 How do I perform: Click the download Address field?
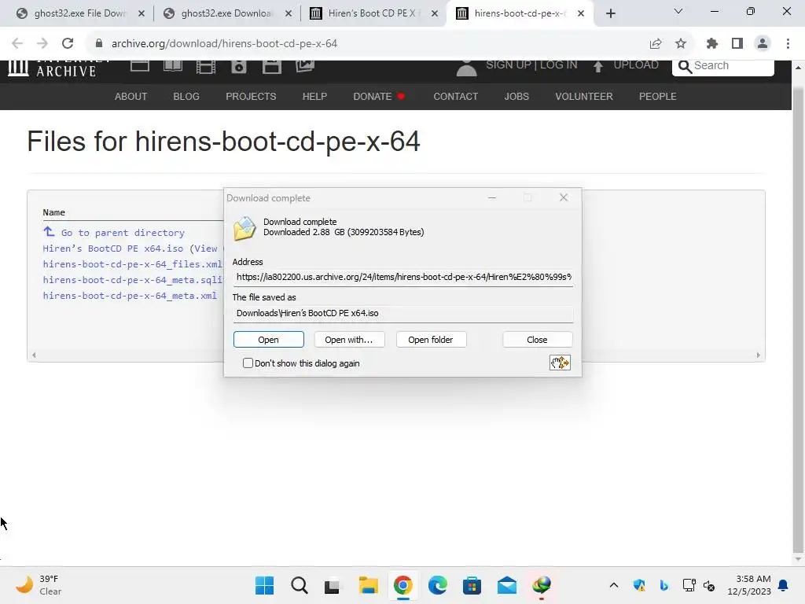pyautogui.click(x=403, y=277)
